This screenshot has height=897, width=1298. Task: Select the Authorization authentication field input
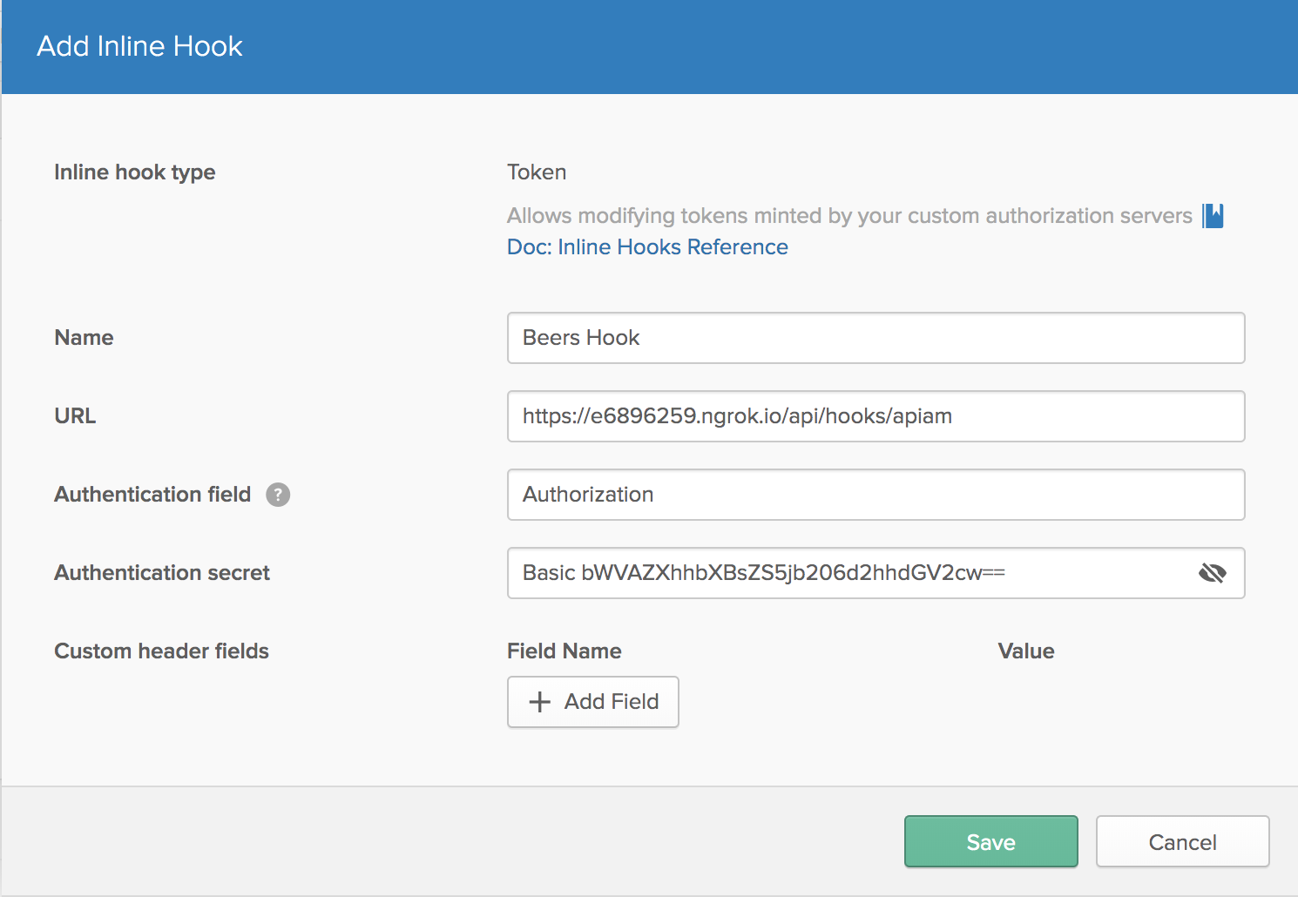(875, 495)
